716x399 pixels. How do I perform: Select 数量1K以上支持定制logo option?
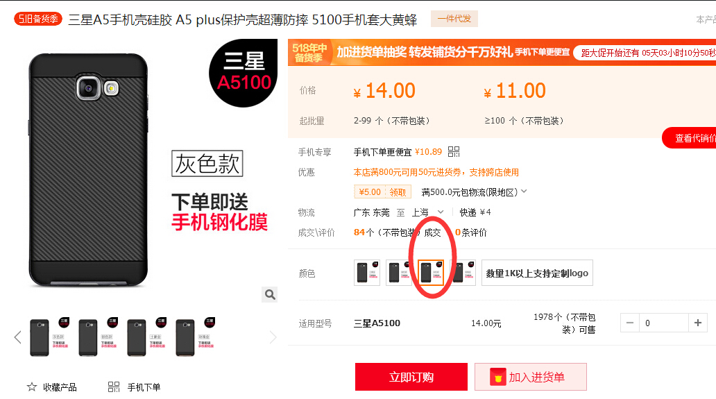pyautogui.click(x=537, y=273)
